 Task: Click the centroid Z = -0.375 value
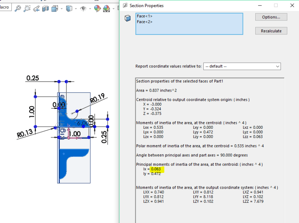(x=152, y=113)
